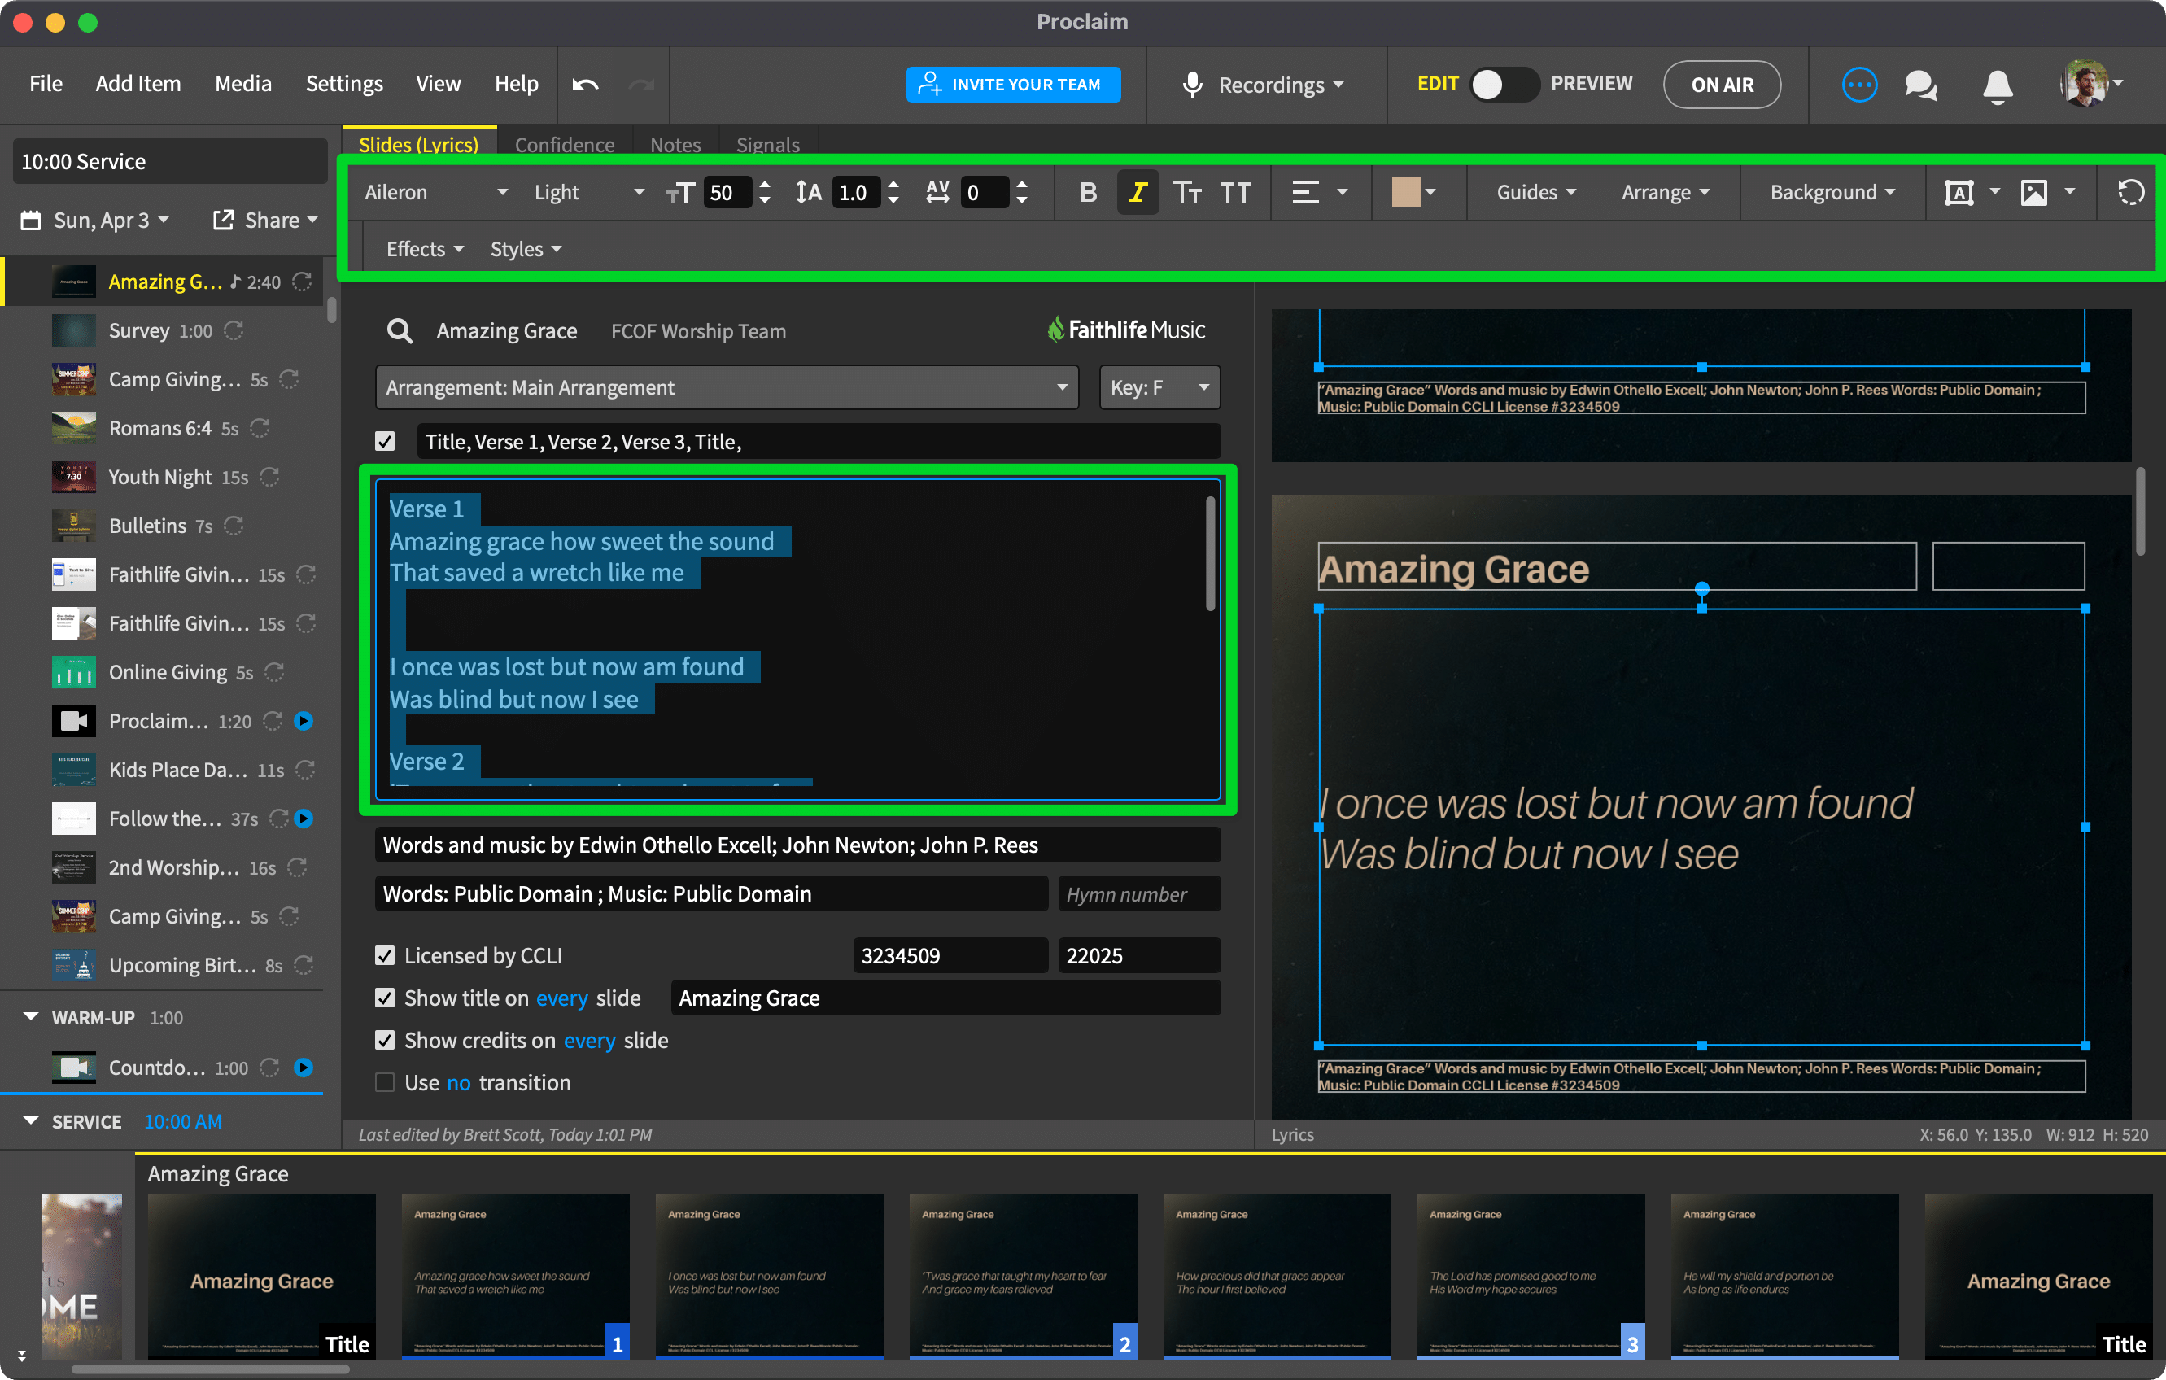Open the Add Item menu

click(x=138, y=84)
